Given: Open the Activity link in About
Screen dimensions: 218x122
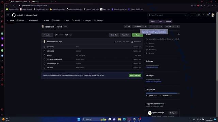Looking at the screenshot, I should tap(151, 43).
